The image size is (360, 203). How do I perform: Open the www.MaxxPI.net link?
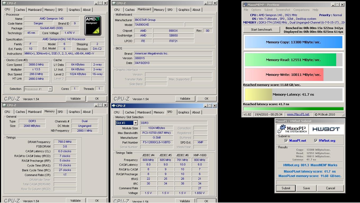[298, 114]
